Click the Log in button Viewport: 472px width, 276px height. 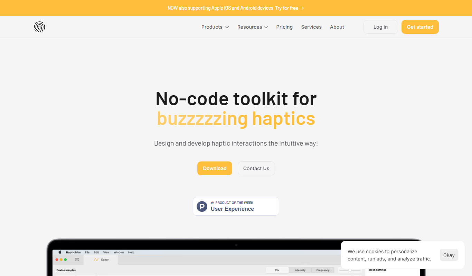coord(380,27)
